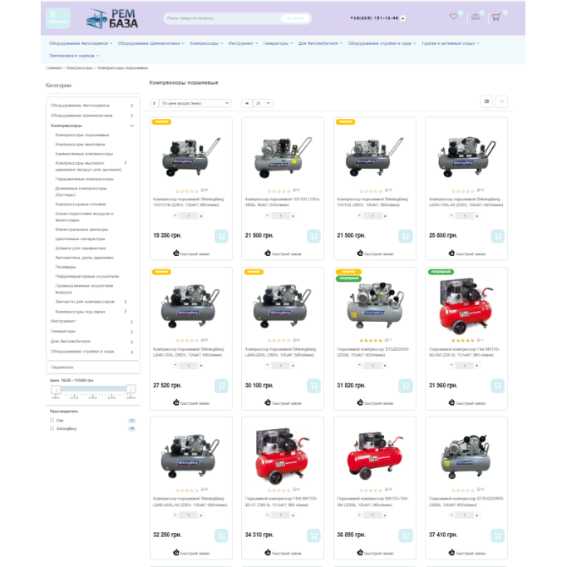The height and width of the screenshot is (567, 567).
Task: Open the wishlist heart icon in header
Action: click(x=453, y=16)
